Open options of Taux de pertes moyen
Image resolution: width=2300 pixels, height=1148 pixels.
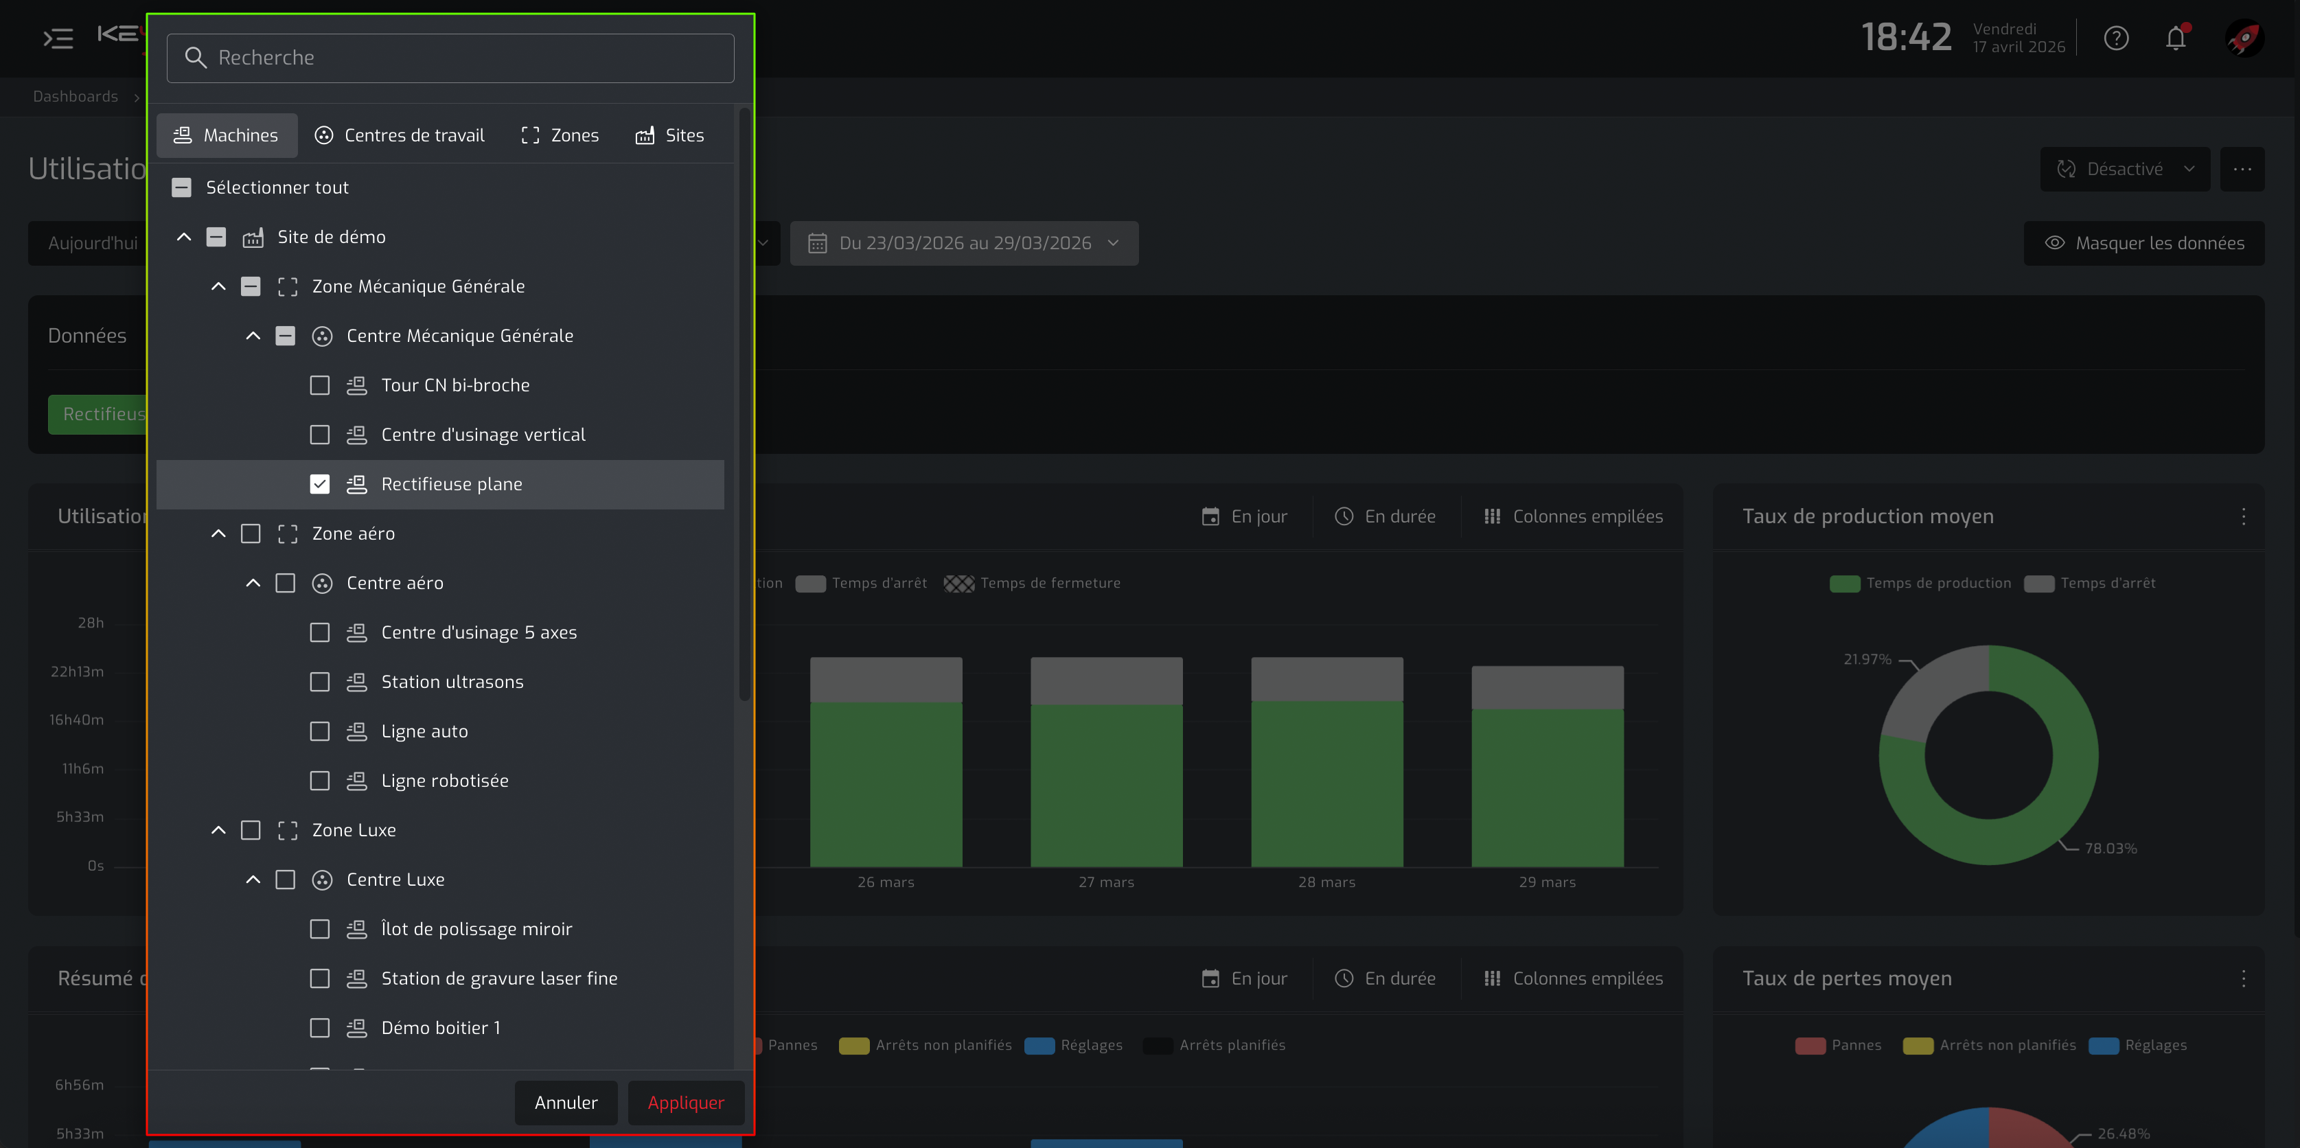pos(2243,979)
